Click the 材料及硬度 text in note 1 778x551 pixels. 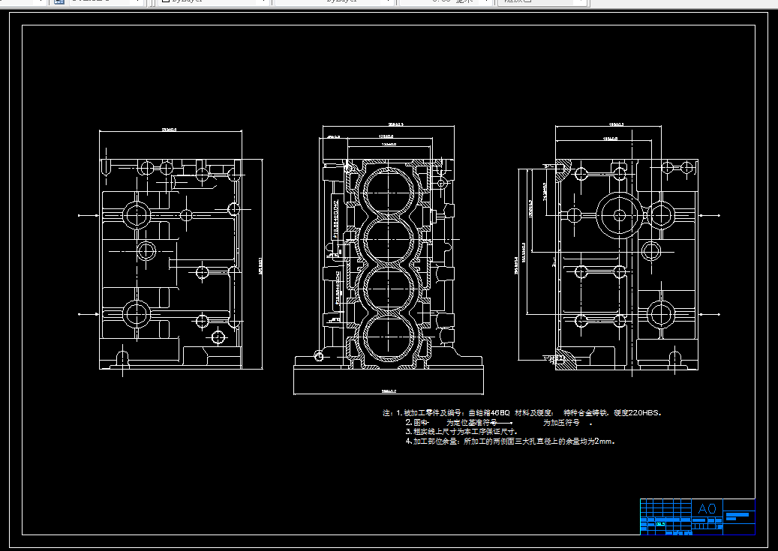click(534, 412)
